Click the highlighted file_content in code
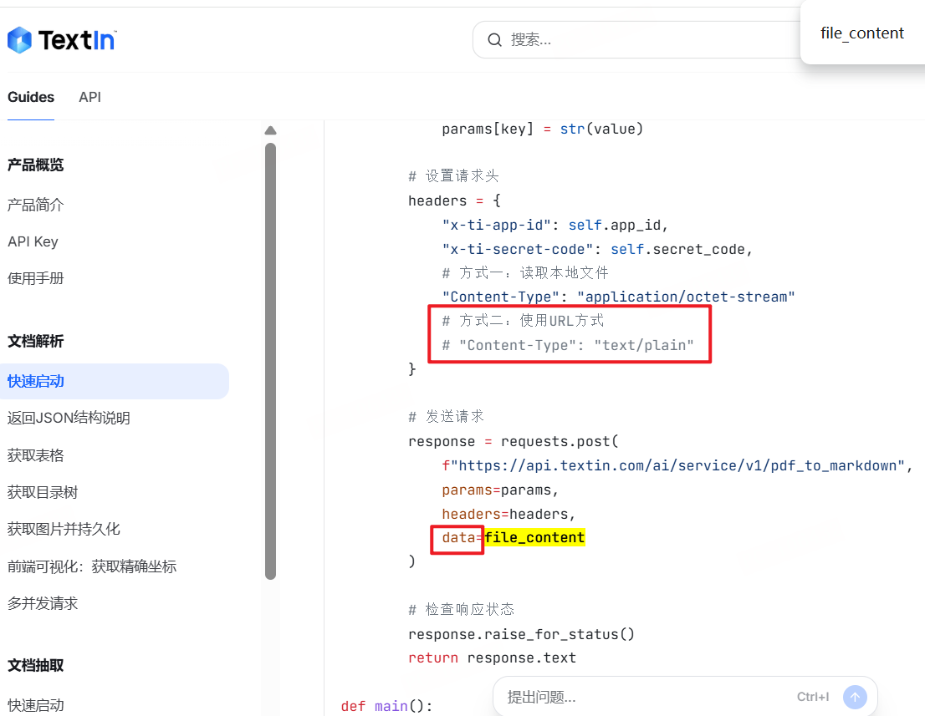This screenshot has height=716, width=925. 534,537
